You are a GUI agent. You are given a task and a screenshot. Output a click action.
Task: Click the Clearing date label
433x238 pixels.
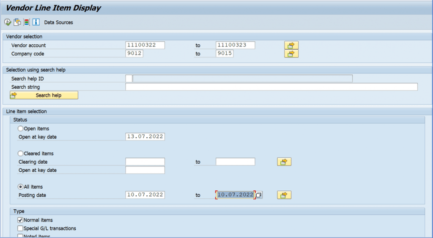coord(33,162)
